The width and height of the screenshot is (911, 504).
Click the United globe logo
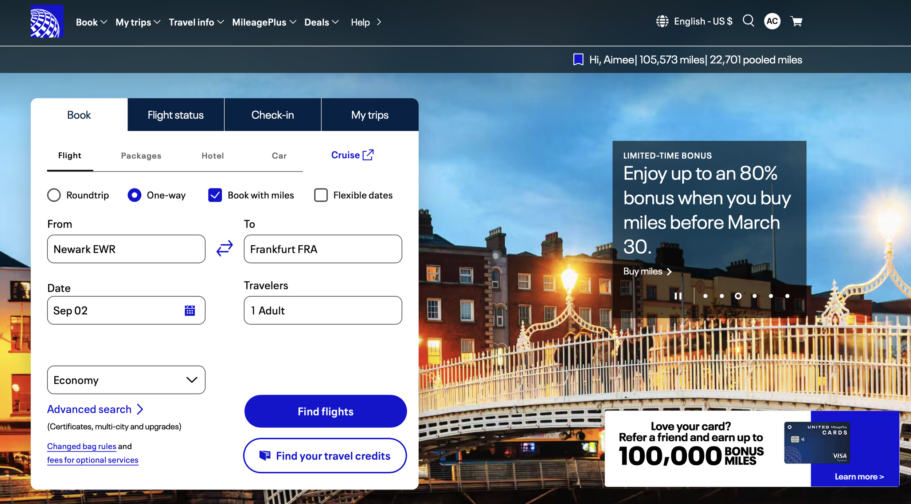click(x=47, y=21)
